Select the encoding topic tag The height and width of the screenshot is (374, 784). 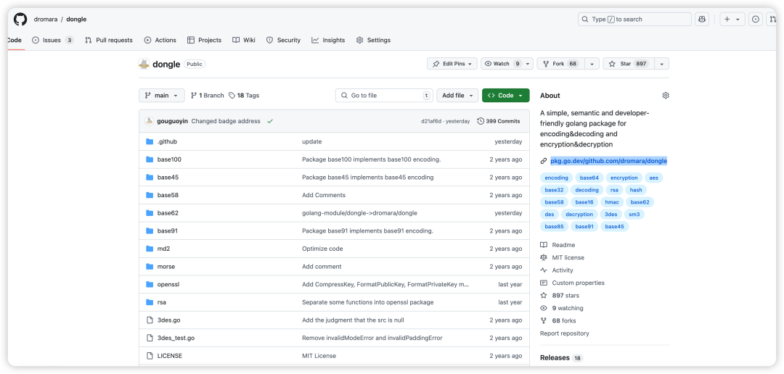click(557, 178)
